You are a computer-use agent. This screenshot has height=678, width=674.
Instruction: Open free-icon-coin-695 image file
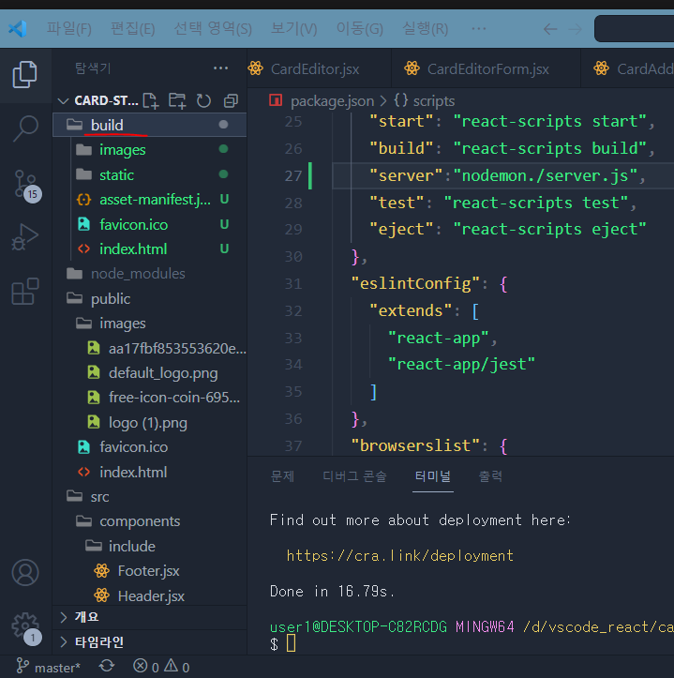150,398
